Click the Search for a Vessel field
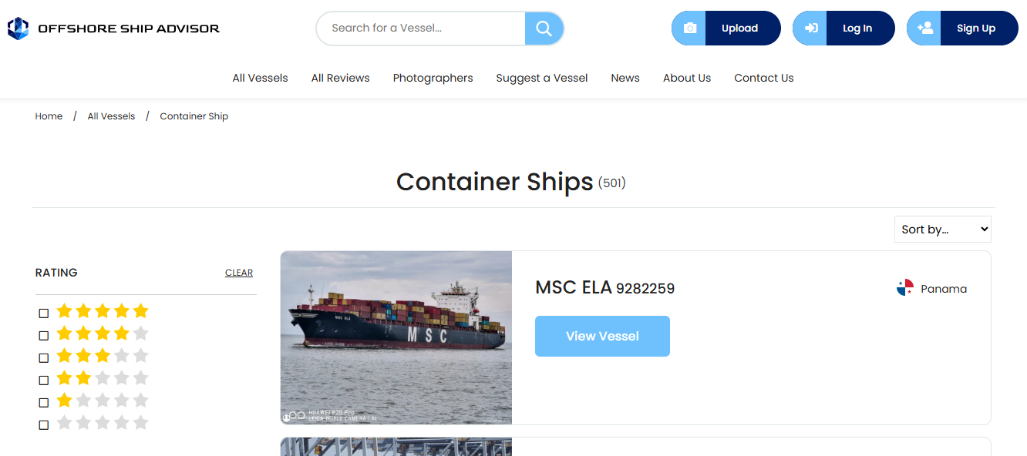 click(x=421, y=28)
